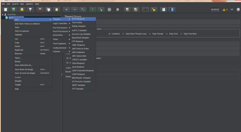Click the Copy toolbar icon

[48, 10]
